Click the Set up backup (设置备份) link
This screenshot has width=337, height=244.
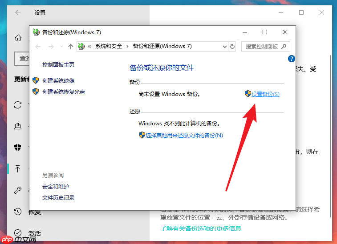(265, 94)
